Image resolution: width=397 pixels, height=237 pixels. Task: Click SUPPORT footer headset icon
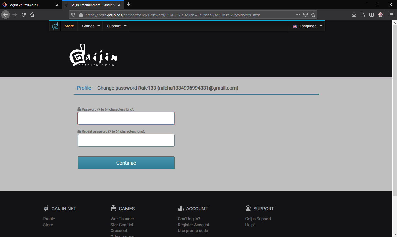[x=248, y=208]
